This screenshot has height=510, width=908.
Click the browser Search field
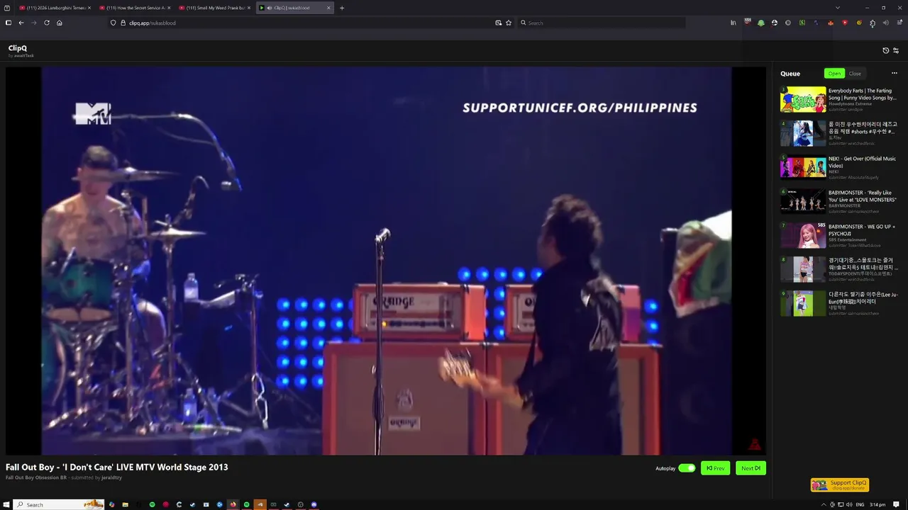[x=602, y=23]
